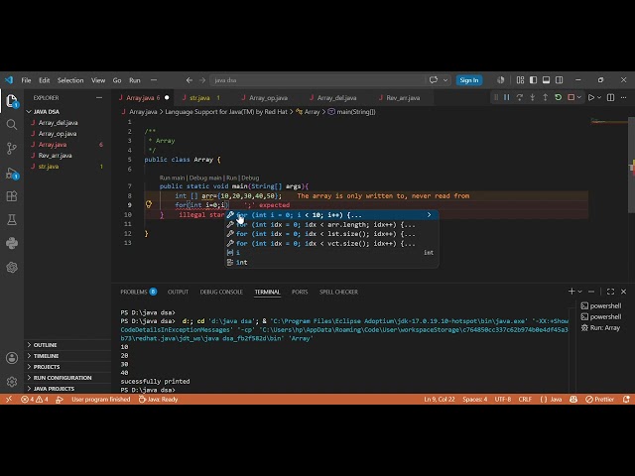This screenshot has width=635, height=476.
Task: Select arr.length for-loop suggestion
Action: pyautogui.click(x=331, y=225)
